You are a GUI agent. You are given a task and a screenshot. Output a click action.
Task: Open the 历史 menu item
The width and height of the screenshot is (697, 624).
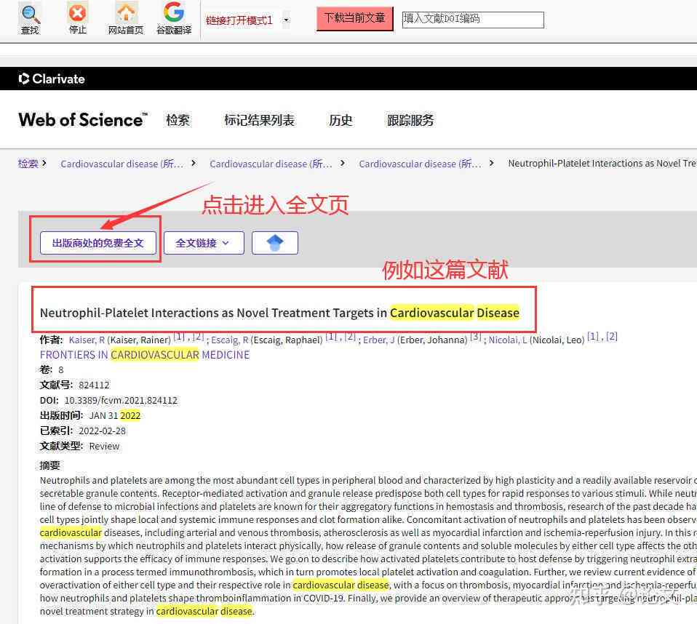[340, 120]
